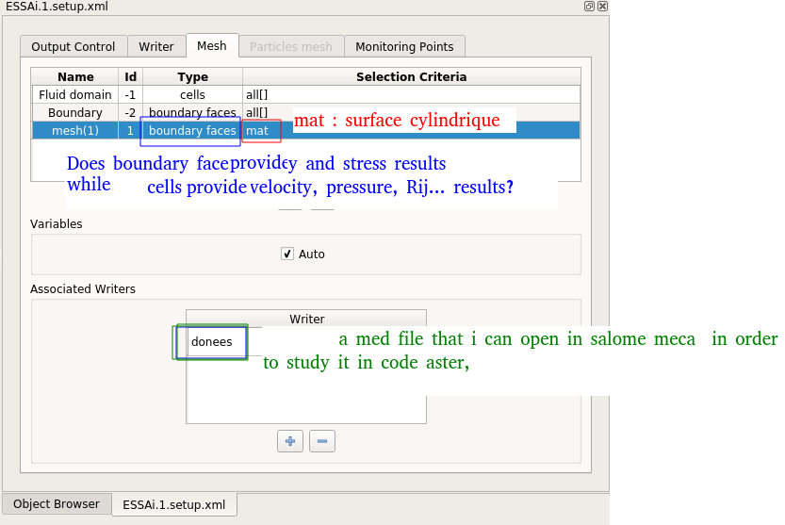
Task: Click the minus icon under Associated Writers
Action: pos(322,441)
